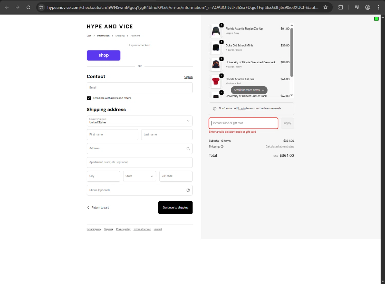Open the footer Shipping policy link

pos(109,229)
